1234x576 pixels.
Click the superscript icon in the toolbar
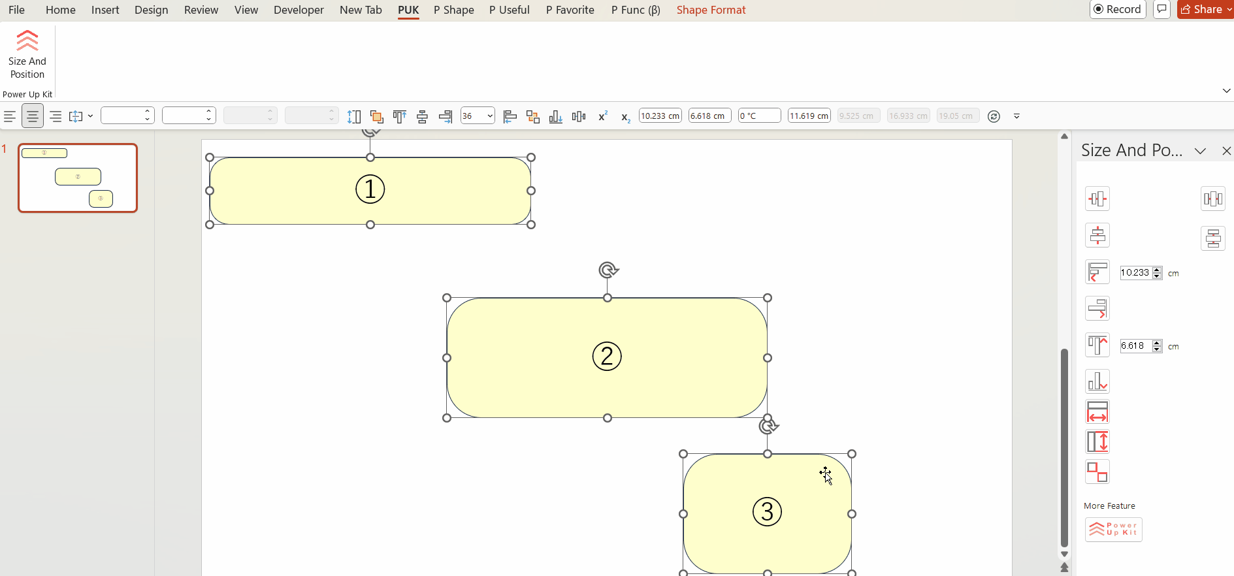(602, 116)
